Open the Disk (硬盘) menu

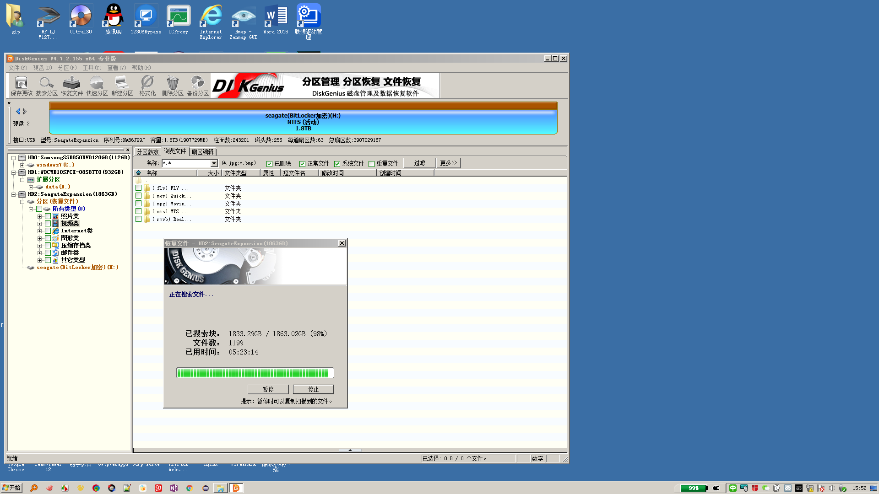pos(43,68)
